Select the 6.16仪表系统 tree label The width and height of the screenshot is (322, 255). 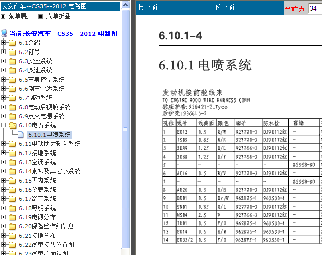coord(37,190)
